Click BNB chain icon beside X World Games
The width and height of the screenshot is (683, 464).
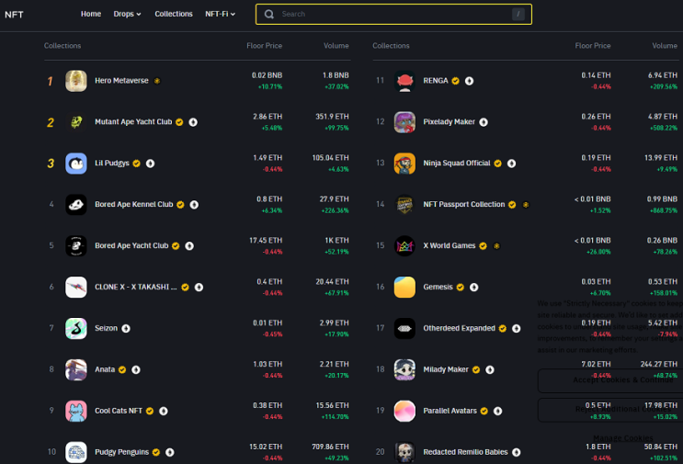496,246
